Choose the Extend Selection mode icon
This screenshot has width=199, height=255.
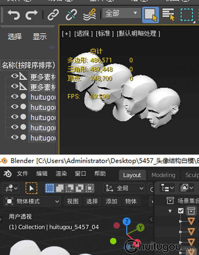pos(60,188)
